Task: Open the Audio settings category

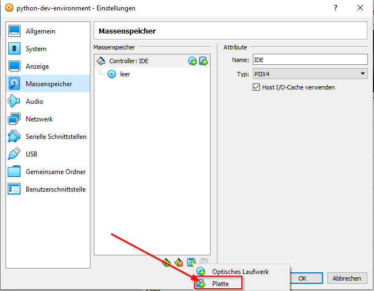Action: pos(48,102)
